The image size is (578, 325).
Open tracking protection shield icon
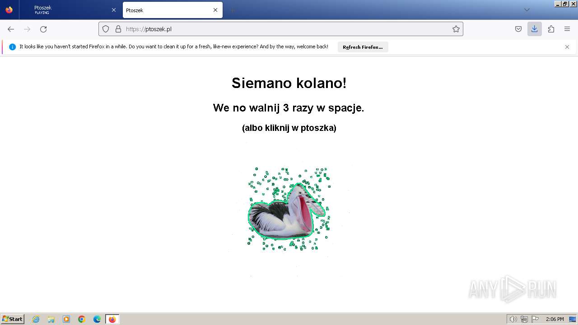pos(106,29)
